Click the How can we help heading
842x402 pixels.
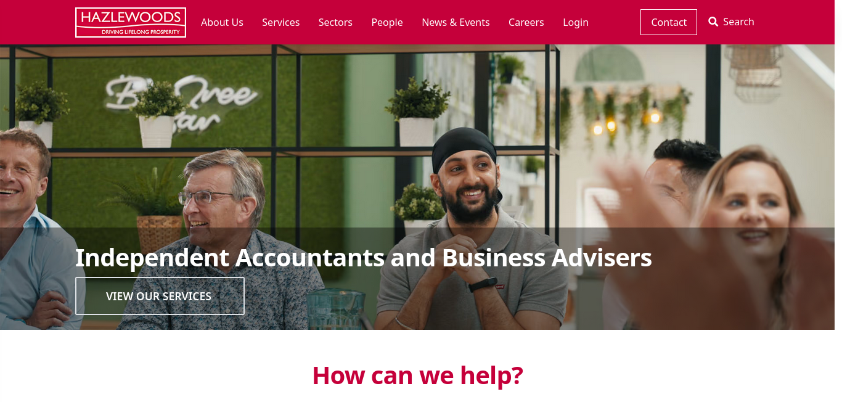coord(417,375)
